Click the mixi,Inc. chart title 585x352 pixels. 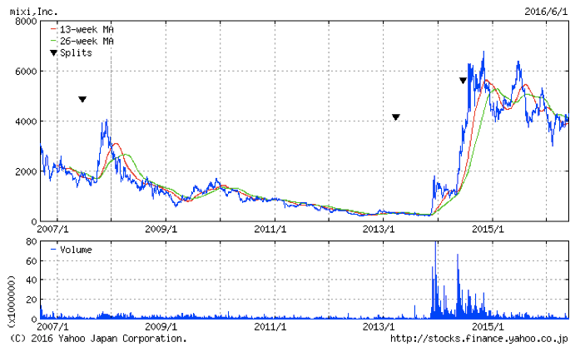click(34, 12)
